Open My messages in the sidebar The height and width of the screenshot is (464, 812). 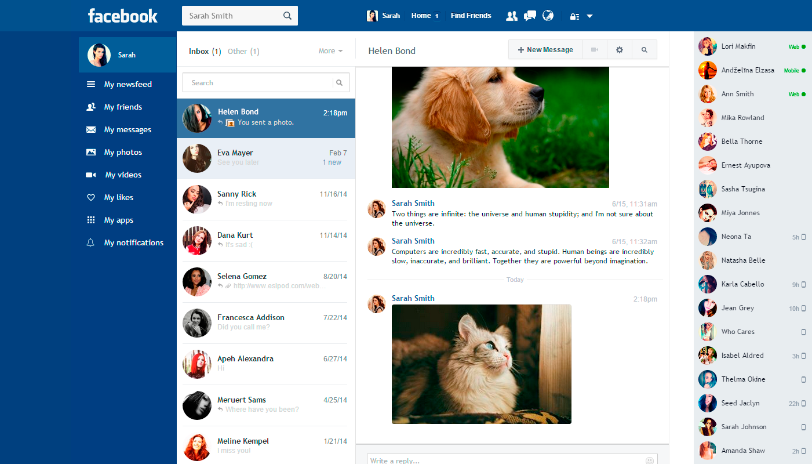coord(128,129)
